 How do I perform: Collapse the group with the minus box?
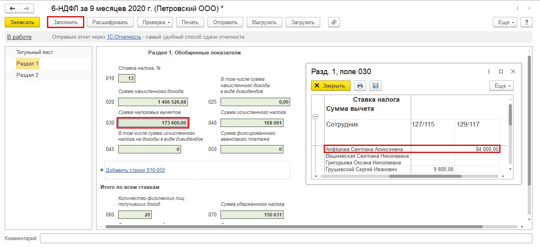pyautogui.click(x=315, y=116)
